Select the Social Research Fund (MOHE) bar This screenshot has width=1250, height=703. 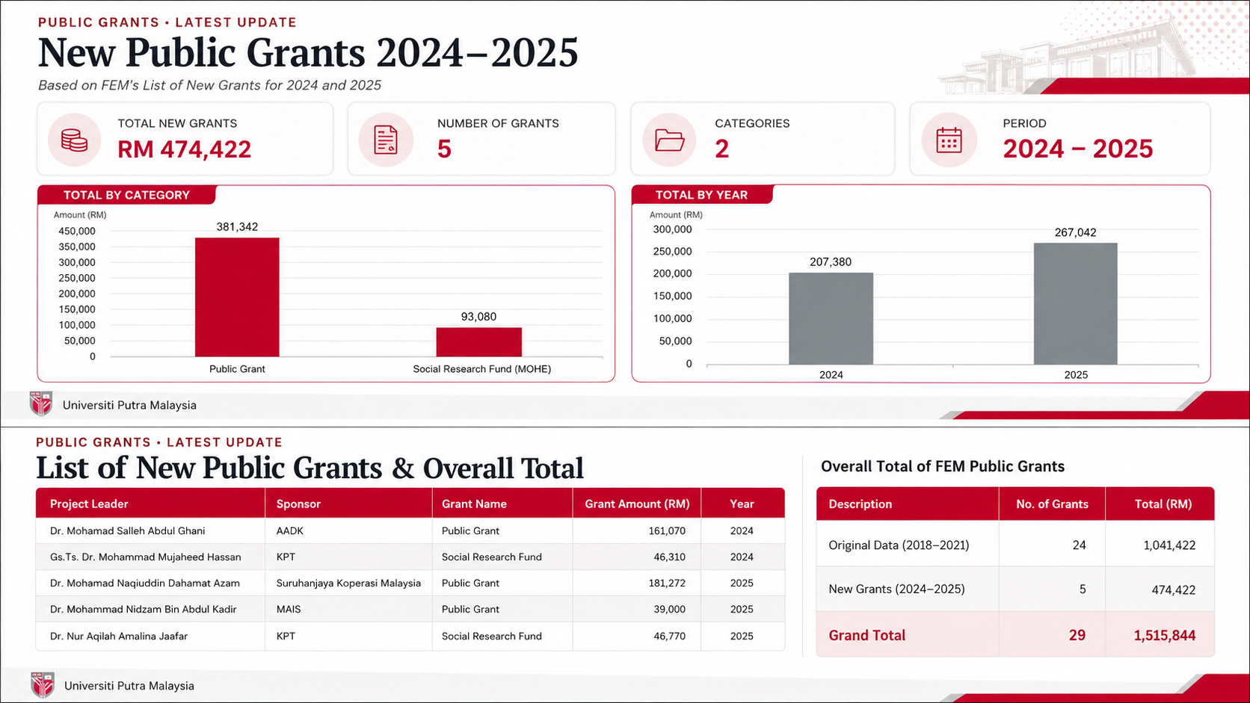[479, 342]
